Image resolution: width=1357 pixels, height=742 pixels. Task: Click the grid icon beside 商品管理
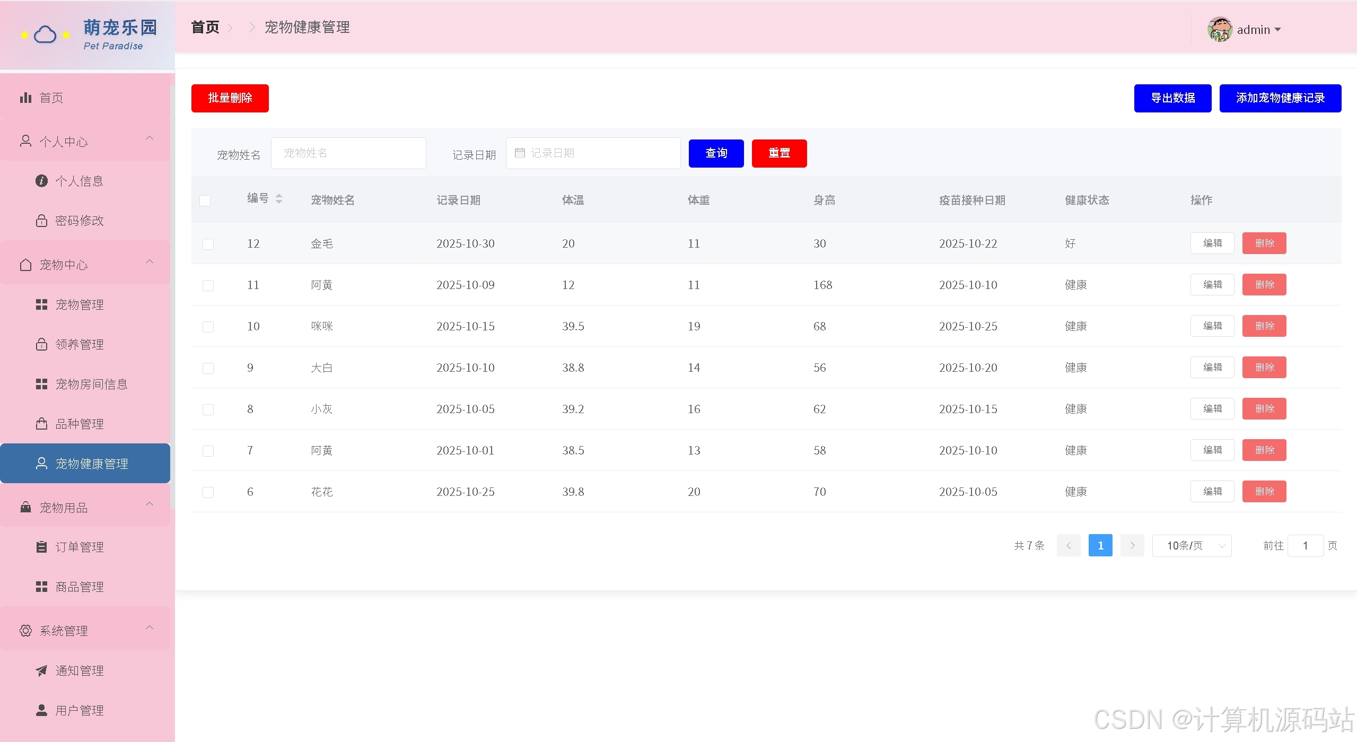pyautogui.click(x=41, y=587)
